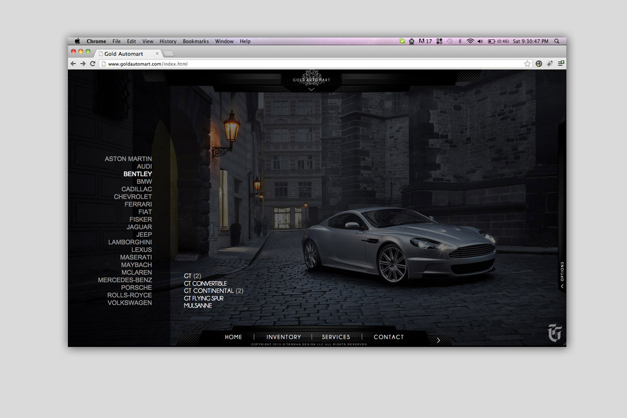Select the McLaren make

137,272
